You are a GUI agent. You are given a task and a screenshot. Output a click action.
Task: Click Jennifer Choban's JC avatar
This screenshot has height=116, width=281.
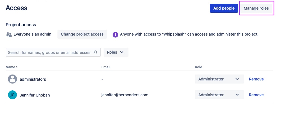click(12, 95)
